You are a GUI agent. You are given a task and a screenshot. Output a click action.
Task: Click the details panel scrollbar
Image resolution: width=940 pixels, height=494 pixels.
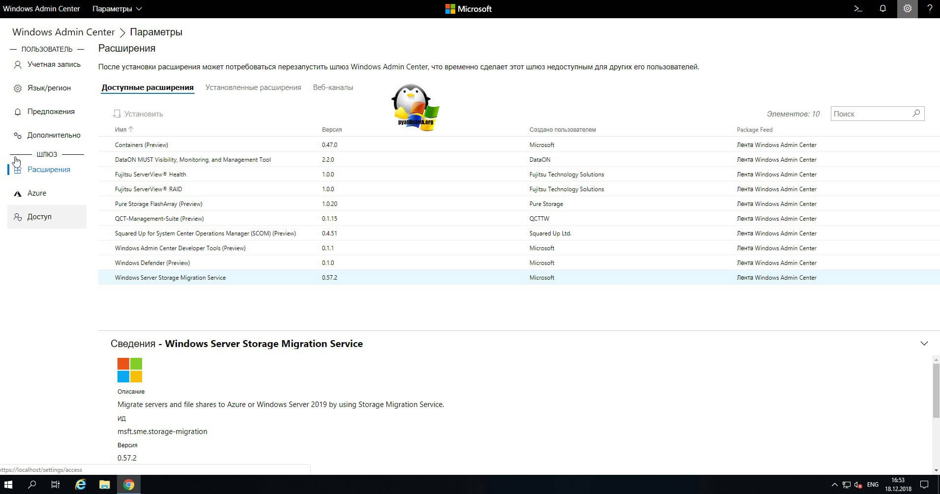tap(936, 391)
